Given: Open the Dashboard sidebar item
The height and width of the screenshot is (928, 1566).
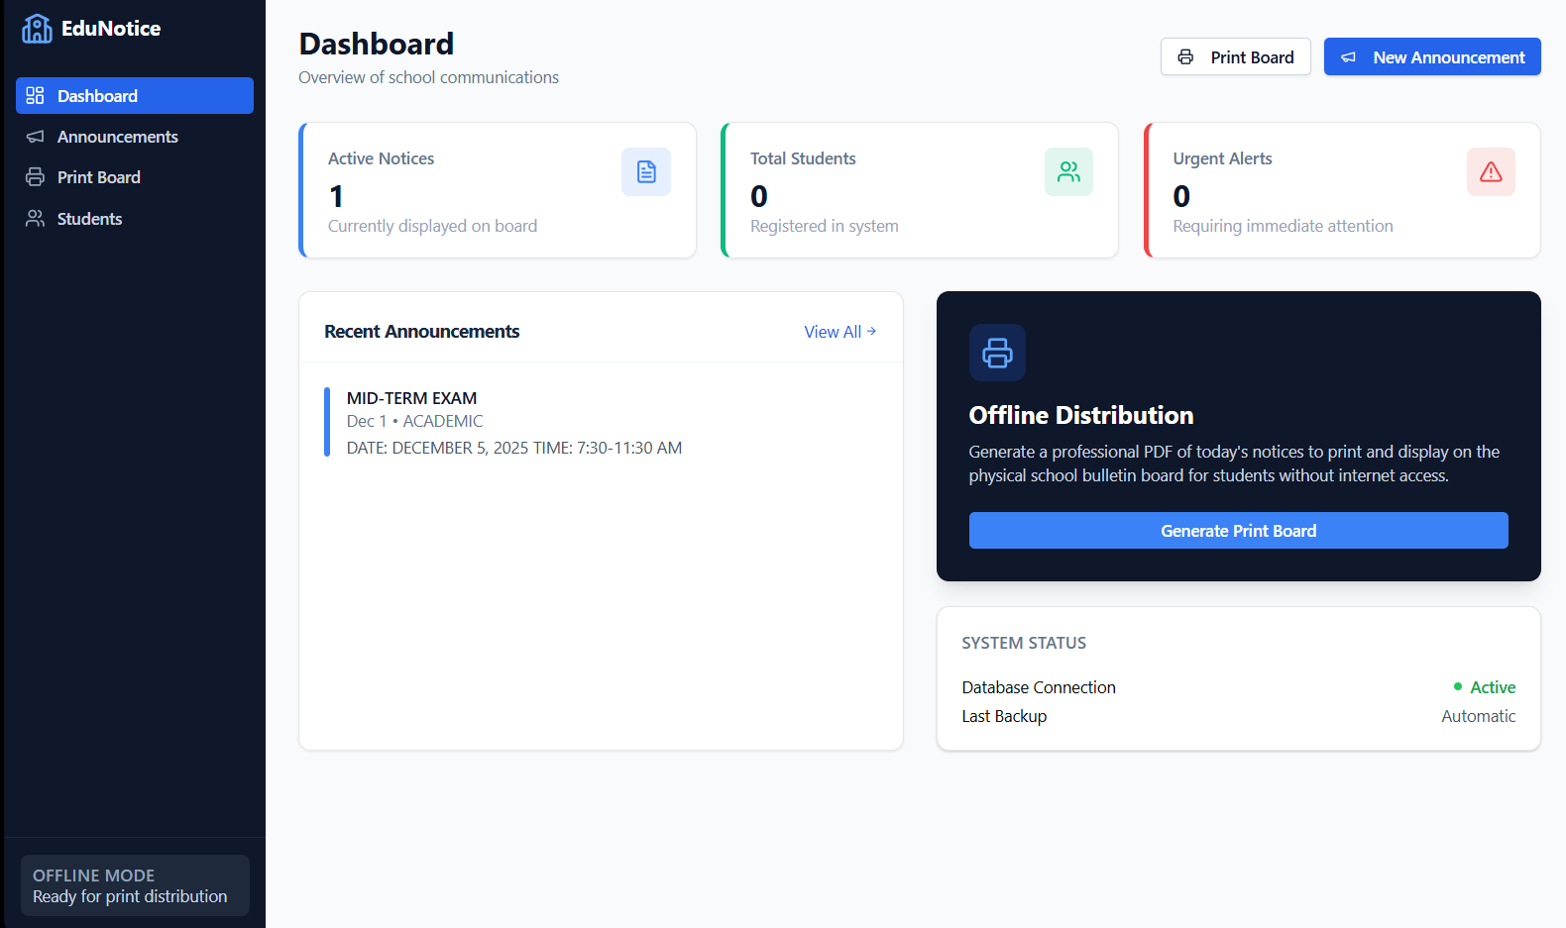Looking at the screenshot, I should point(135,95).
